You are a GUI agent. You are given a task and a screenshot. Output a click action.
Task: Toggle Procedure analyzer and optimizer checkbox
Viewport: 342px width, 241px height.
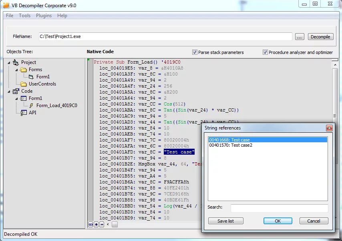click(265, 52)
